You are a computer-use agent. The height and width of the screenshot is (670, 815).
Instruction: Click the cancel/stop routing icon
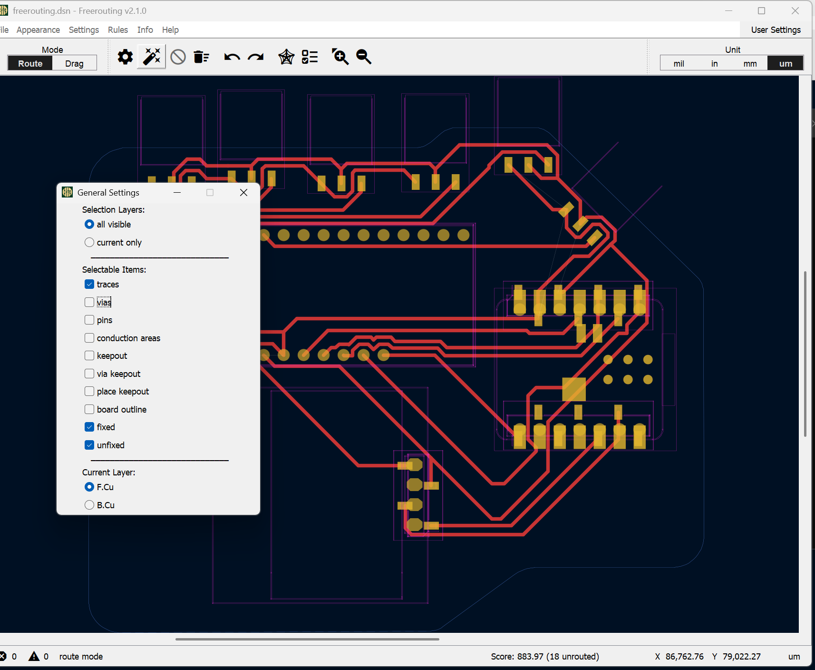tap(178, 57)
